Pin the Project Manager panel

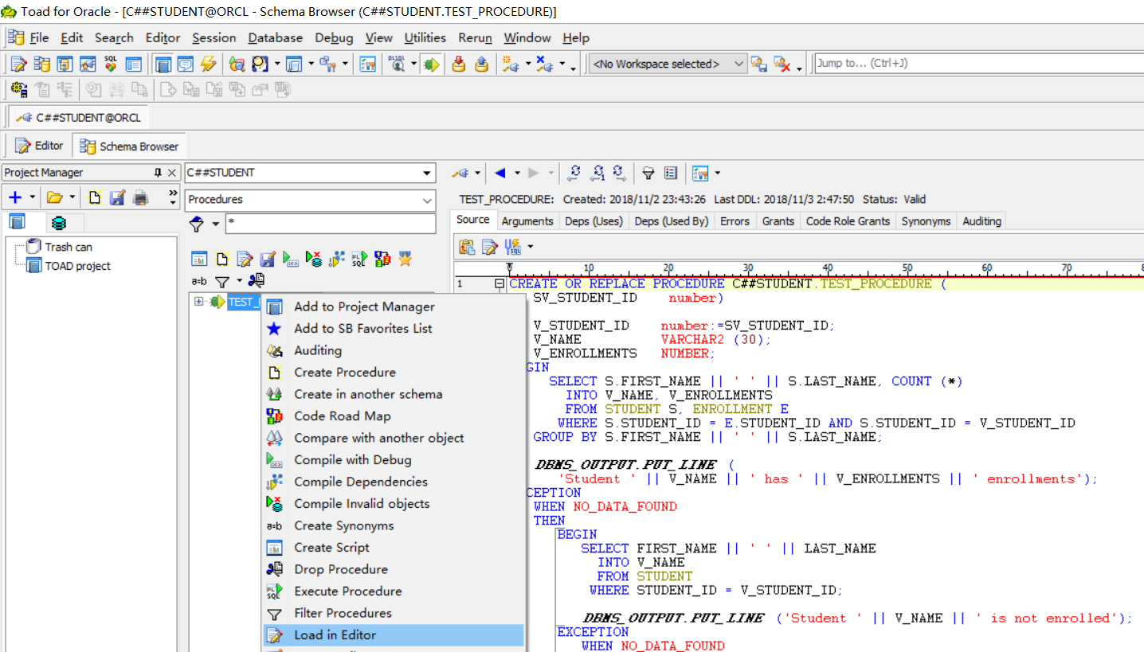pyautogui.click(x=158, y=173)
